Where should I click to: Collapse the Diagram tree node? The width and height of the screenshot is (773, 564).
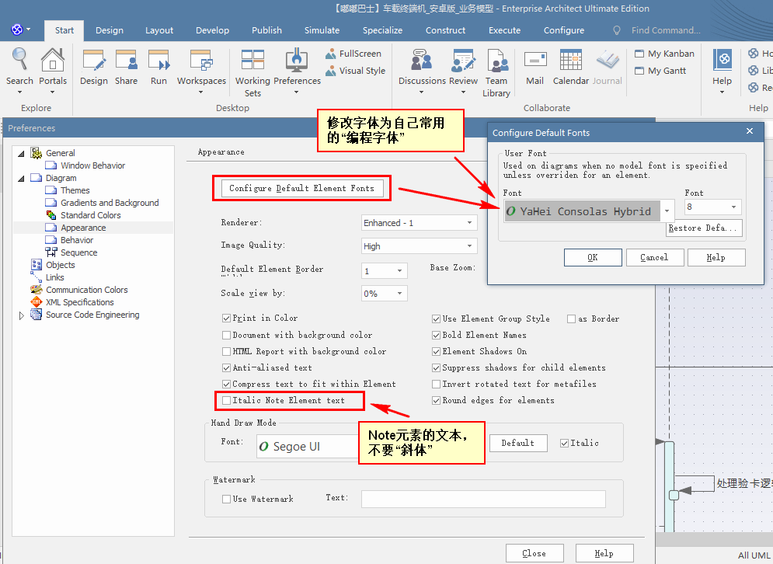pyautogui.click(x=21, y=179)
